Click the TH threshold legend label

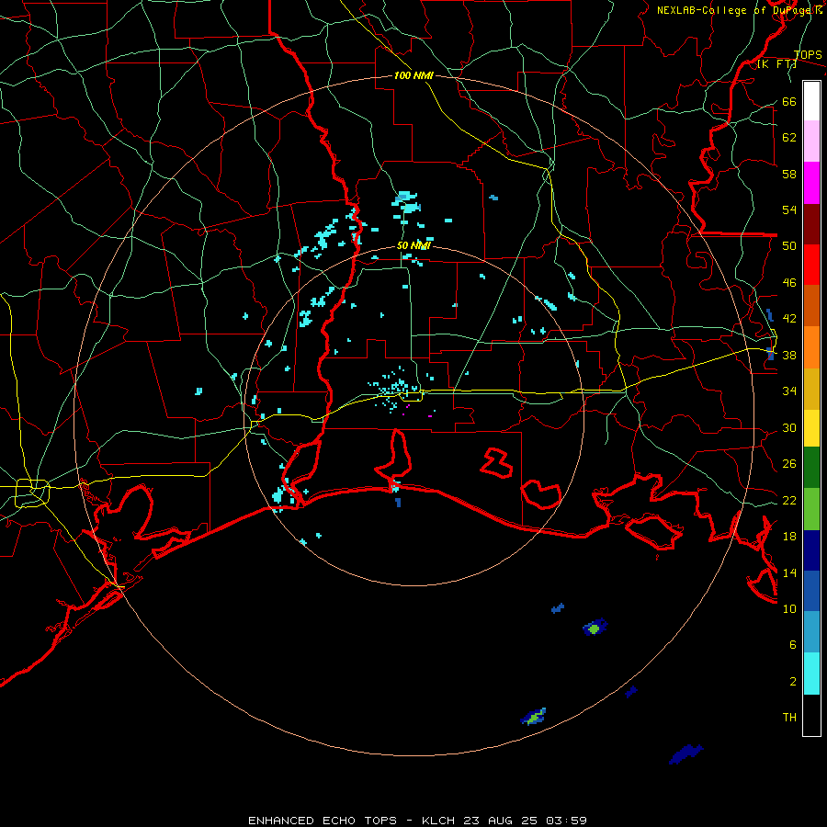789,718
